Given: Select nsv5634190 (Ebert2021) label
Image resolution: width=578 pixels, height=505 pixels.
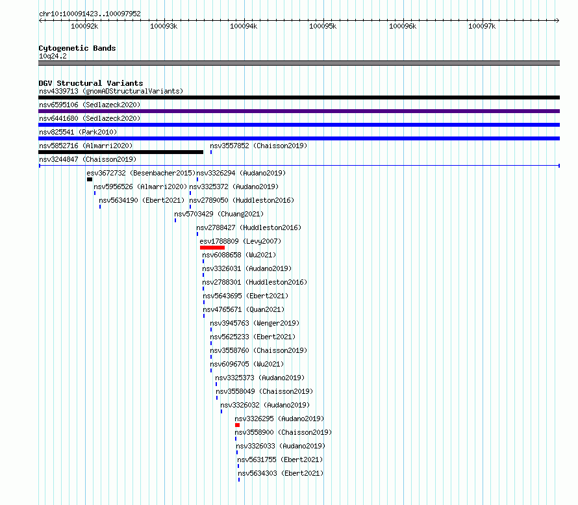Looking at the screenshot, I should click(x=142, y=200).
